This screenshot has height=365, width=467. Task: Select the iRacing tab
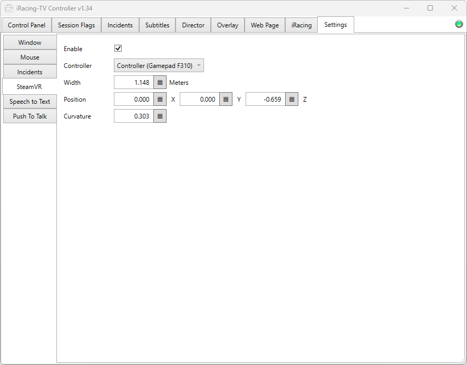(301, 25)
